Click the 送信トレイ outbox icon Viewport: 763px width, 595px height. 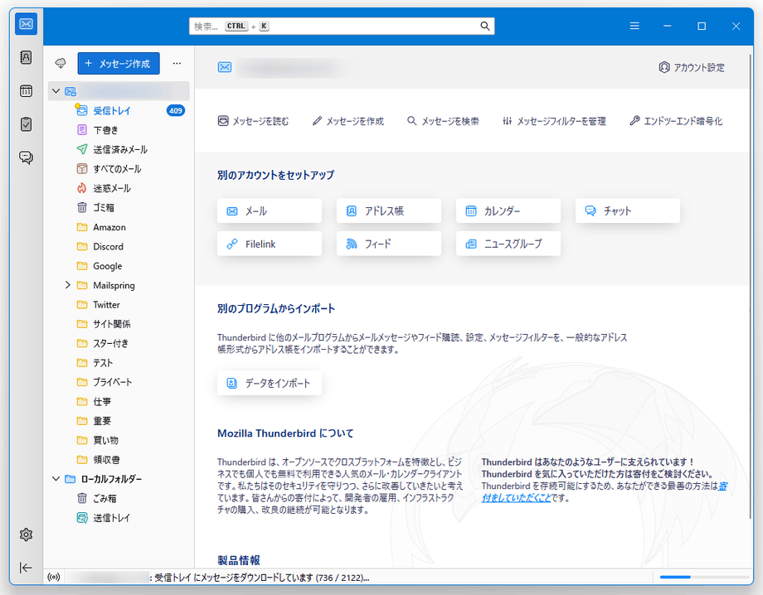82,518
